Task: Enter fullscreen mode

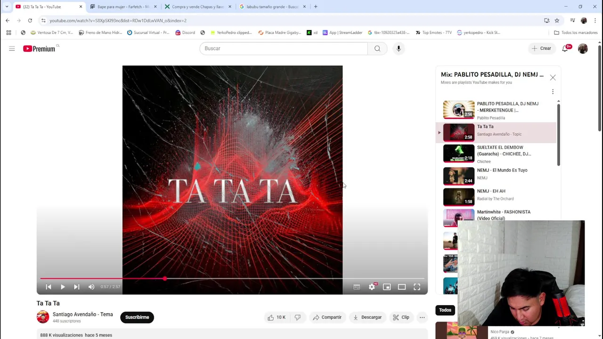Action: 417,287
